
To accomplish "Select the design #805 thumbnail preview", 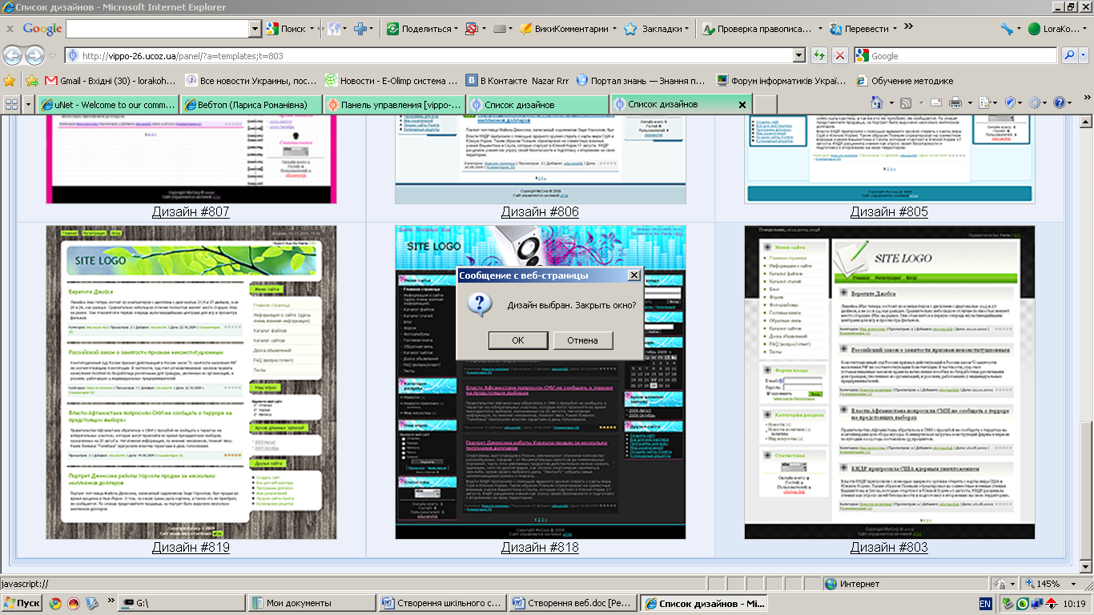I will (890, 159).
